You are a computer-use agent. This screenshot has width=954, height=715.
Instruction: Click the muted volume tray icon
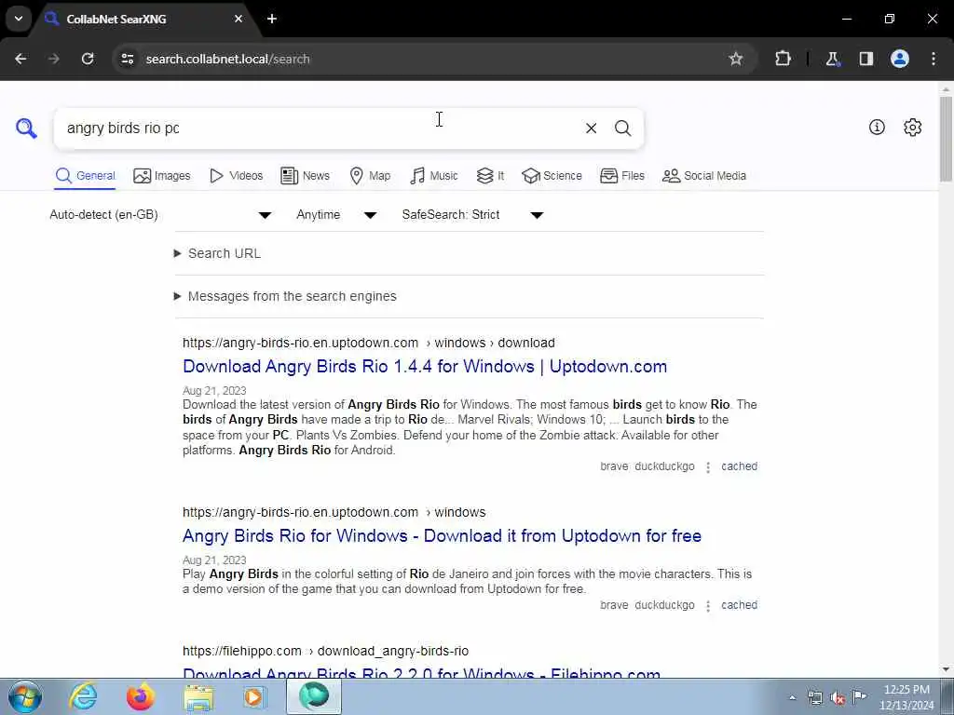click(x=838, y=697)
